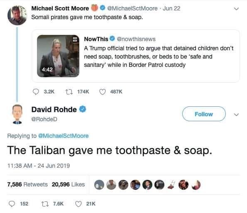The image size is (247, 213).
Task: Open the quoted NowThis tweet text
Action: coord(159,56)
